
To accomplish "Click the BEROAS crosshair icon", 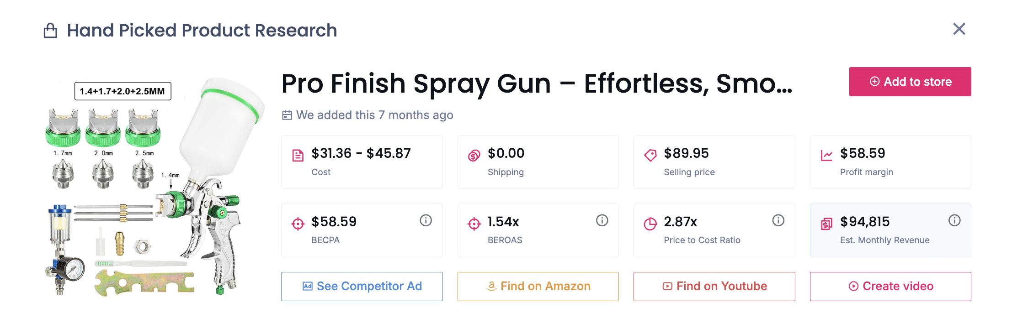I will pos(474,224).
